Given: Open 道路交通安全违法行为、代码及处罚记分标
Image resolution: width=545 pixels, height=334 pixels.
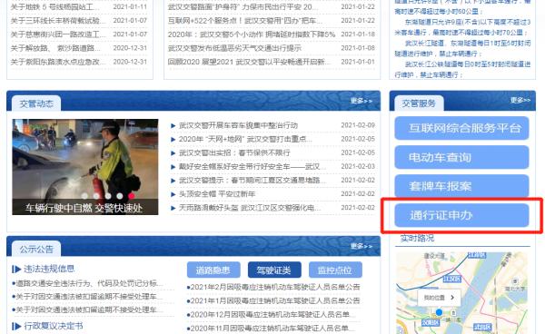Looking at the screenshot, I should coord(89,283).
